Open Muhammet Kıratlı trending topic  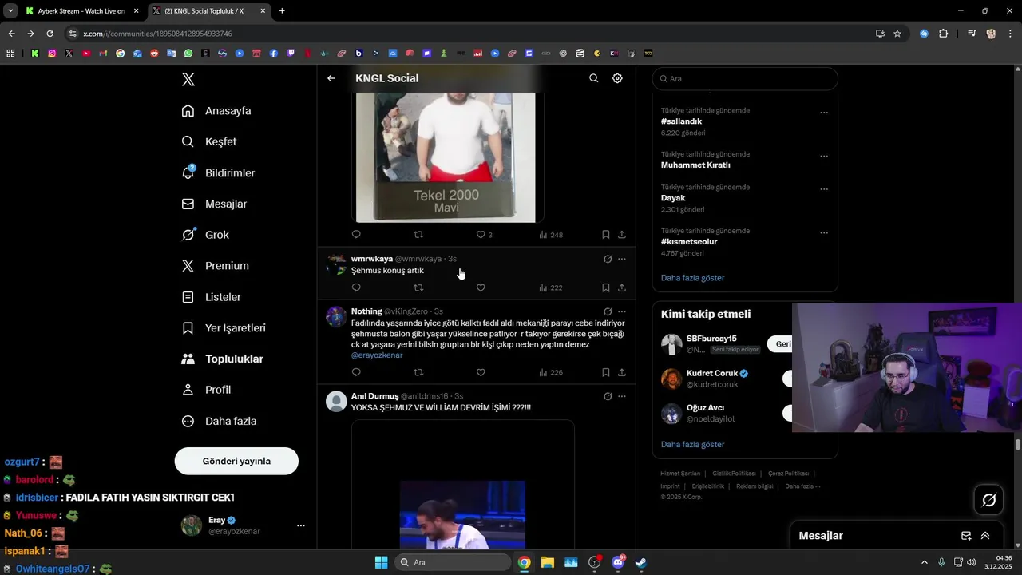coord(695,165)
